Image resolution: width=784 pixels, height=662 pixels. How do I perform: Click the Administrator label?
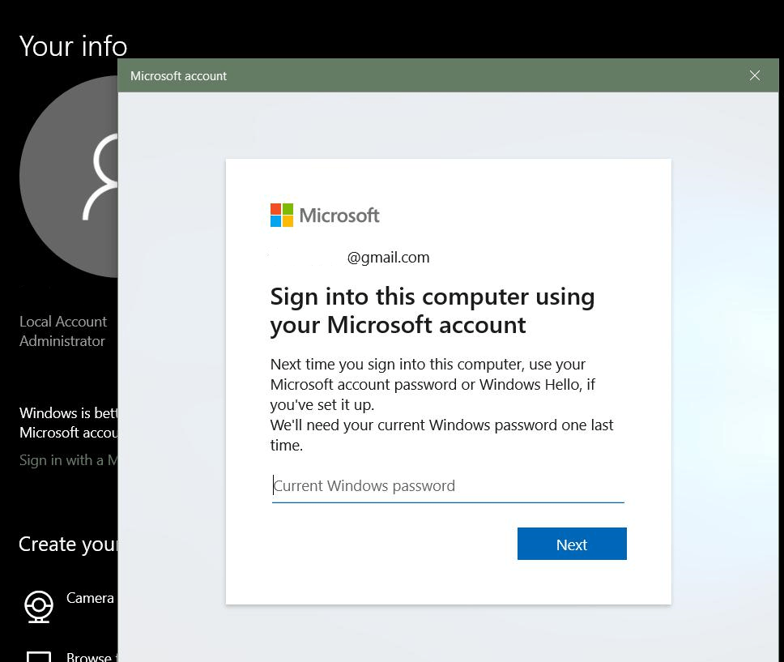(x=62, y=341)
